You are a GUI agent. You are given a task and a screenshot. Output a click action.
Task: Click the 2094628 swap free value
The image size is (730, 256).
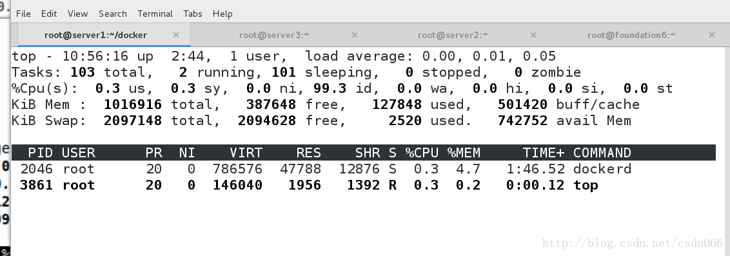[267, 121]
